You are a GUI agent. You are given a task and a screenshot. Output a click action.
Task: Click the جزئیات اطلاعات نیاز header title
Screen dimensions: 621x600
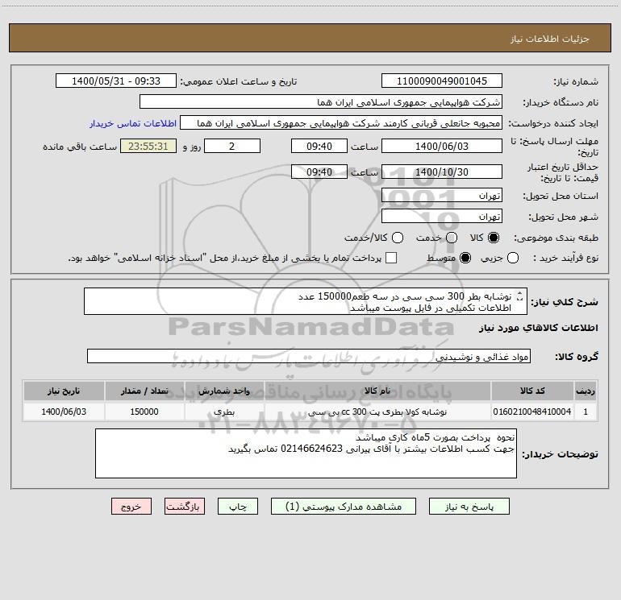pos(550,39)
